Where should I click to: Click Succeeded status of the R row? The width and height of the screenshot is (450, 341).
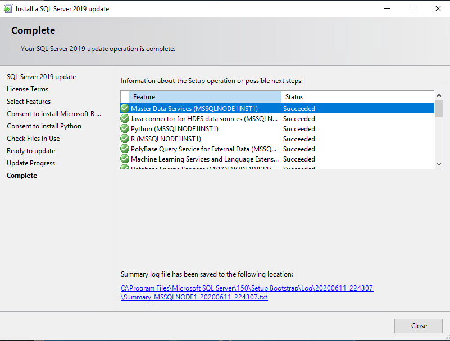pyautogui.click(x=299, y=139)
